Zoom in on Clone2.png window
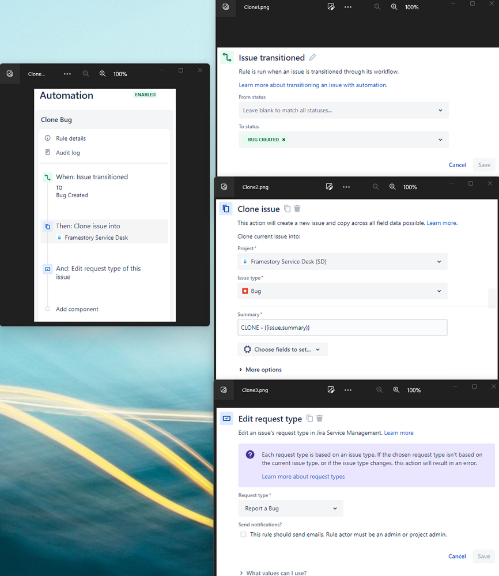Viewport: 499px width, 576px height. tap(392, 187)
